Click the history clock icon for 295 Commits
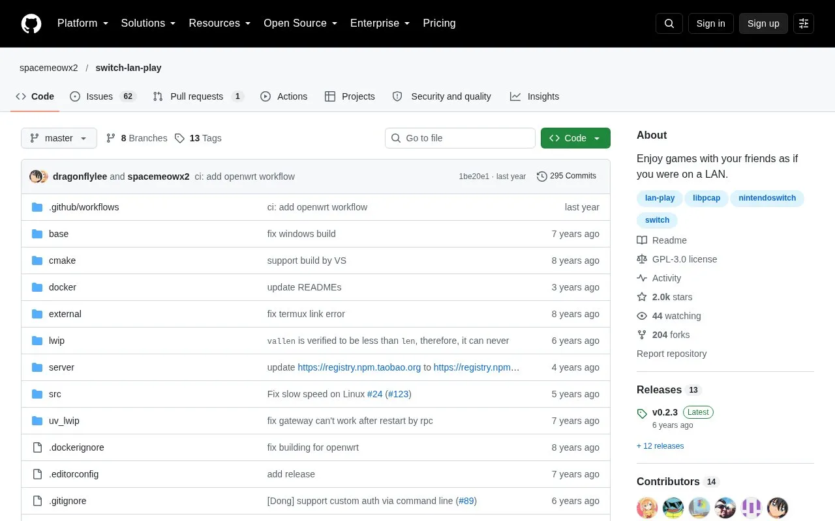835x521 pixels. click(x=541, y=176)
